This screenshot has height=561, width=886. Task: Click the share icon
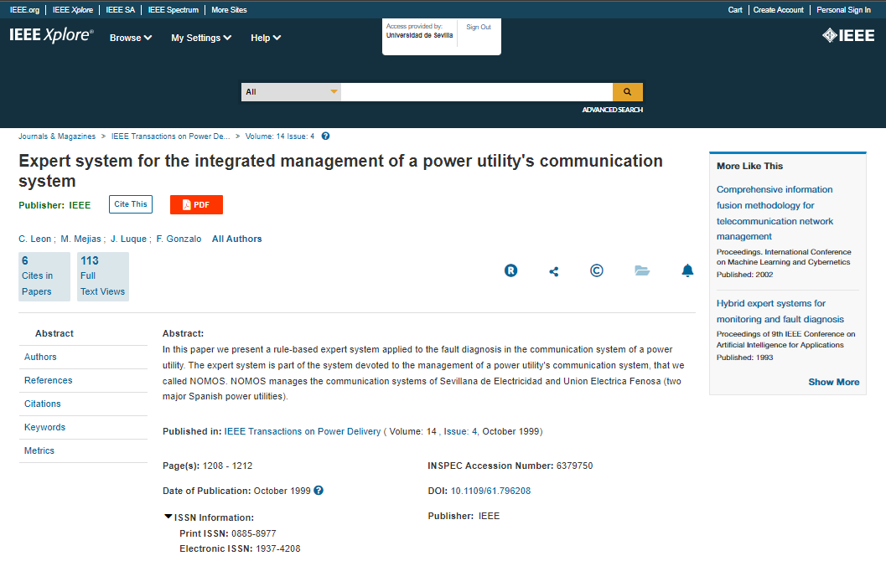[553, 271]
